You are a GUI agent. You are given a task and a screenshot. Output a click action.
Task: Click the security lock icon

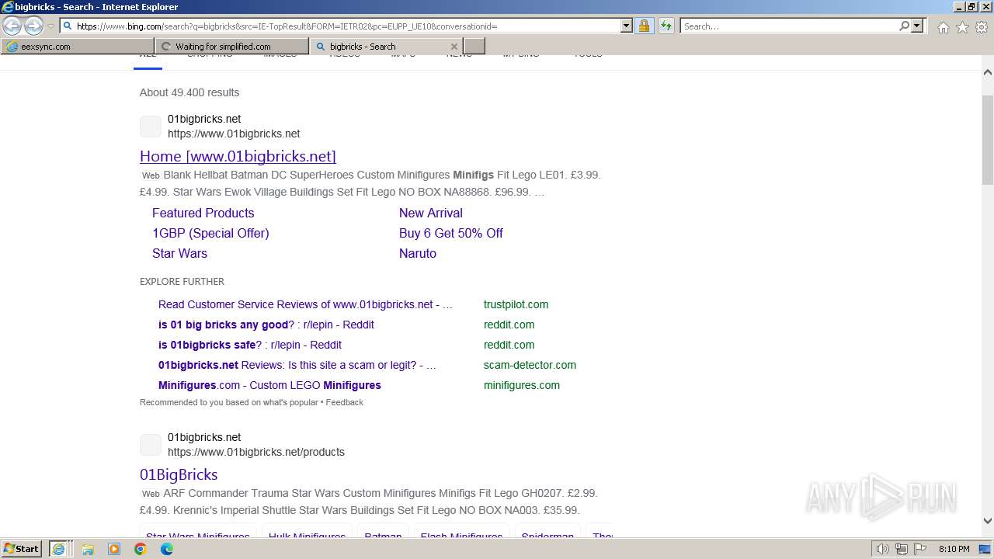tap(644, 26)
